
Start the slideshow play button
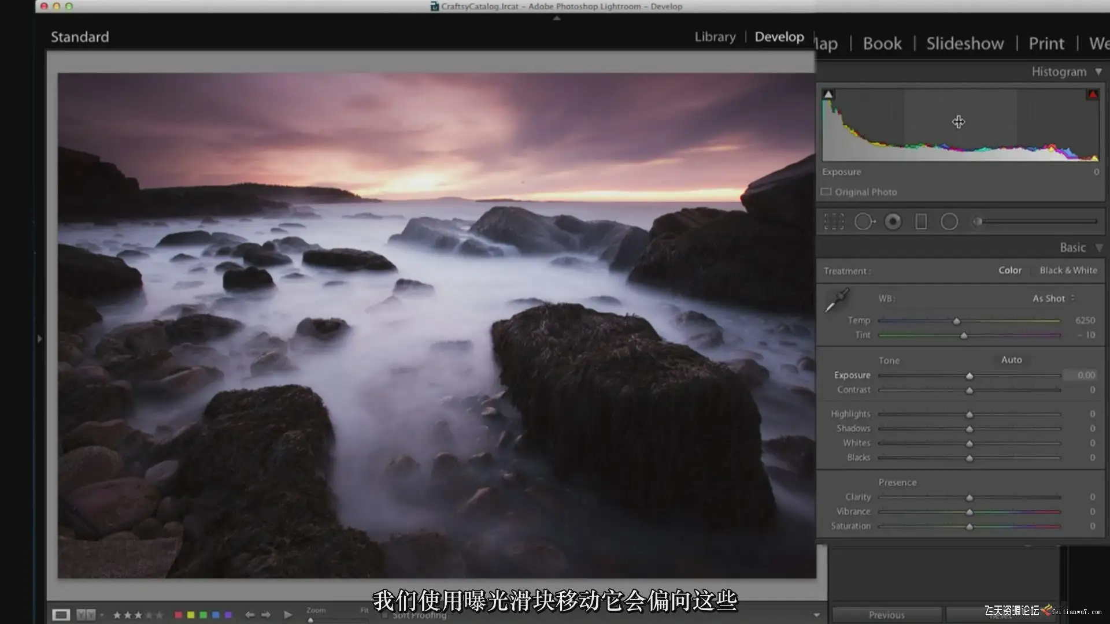pos(288,615)
